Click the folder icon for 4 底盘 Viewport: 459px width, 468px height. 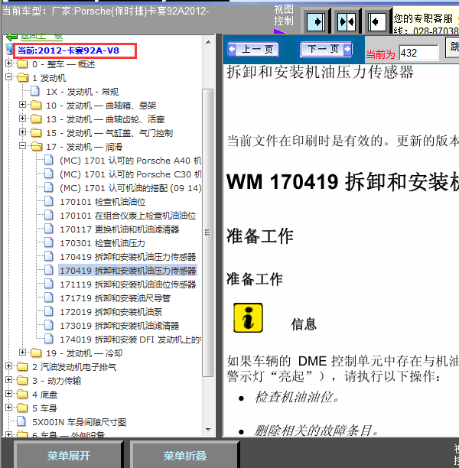[x=22, y=395]
